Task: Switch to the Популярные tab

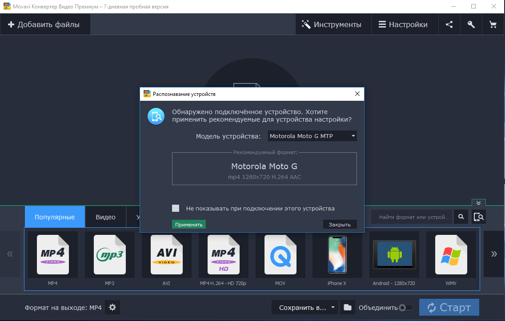Action: [x=55, y=217]
